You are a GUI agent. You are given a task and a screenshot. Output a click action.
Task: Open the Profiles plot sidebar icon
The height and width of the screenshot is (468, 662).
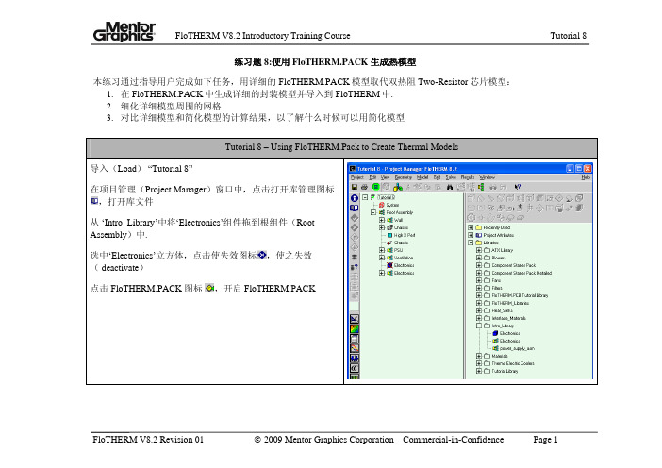[x=355, y=348]
